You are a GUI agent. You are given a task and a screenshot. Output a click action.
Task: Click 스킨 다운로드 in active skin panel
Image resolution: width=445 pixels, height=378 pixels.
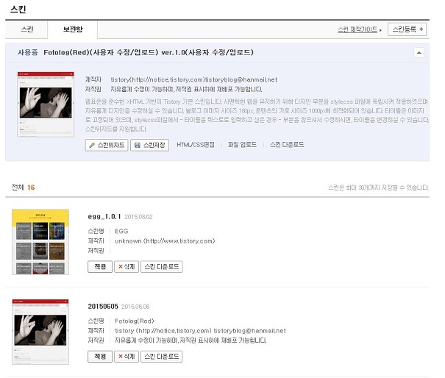(287, 145)
